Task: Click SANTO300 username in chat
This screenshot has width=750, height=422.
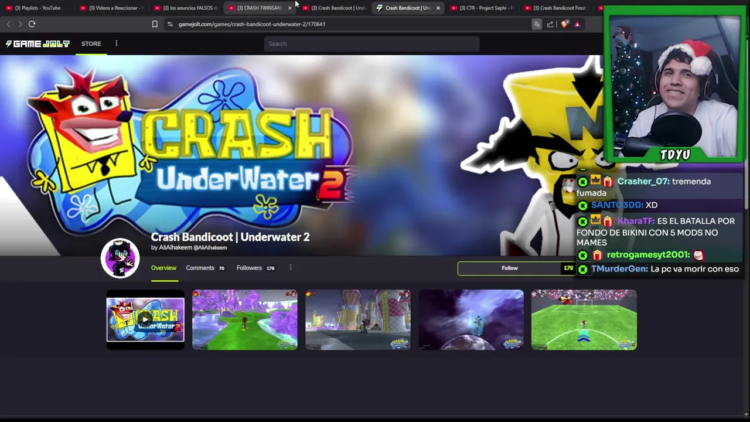Action: [617, 205]
